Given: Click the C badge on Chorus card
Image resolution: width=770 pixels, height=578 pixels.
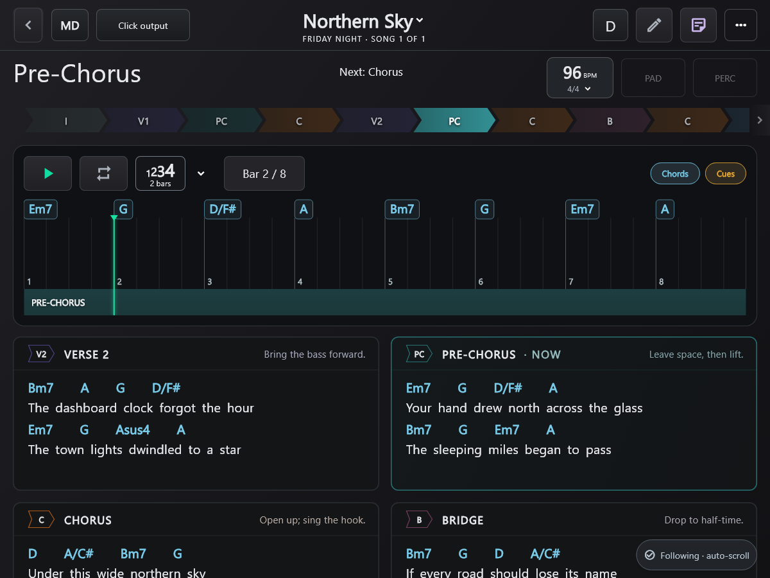Looking at the screenshot, I should [x=40, y=520].
